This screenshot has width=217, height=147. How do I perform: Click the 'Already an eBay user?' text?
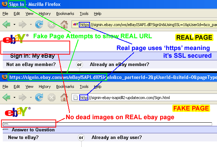coord(117,137)
